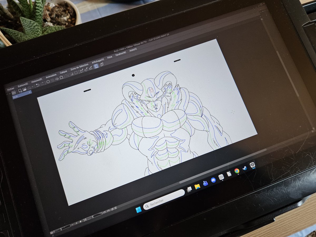Click the zoom percentage field showing 66.7
This screenshot has width=316, height=237.
(x=52, y=233)
